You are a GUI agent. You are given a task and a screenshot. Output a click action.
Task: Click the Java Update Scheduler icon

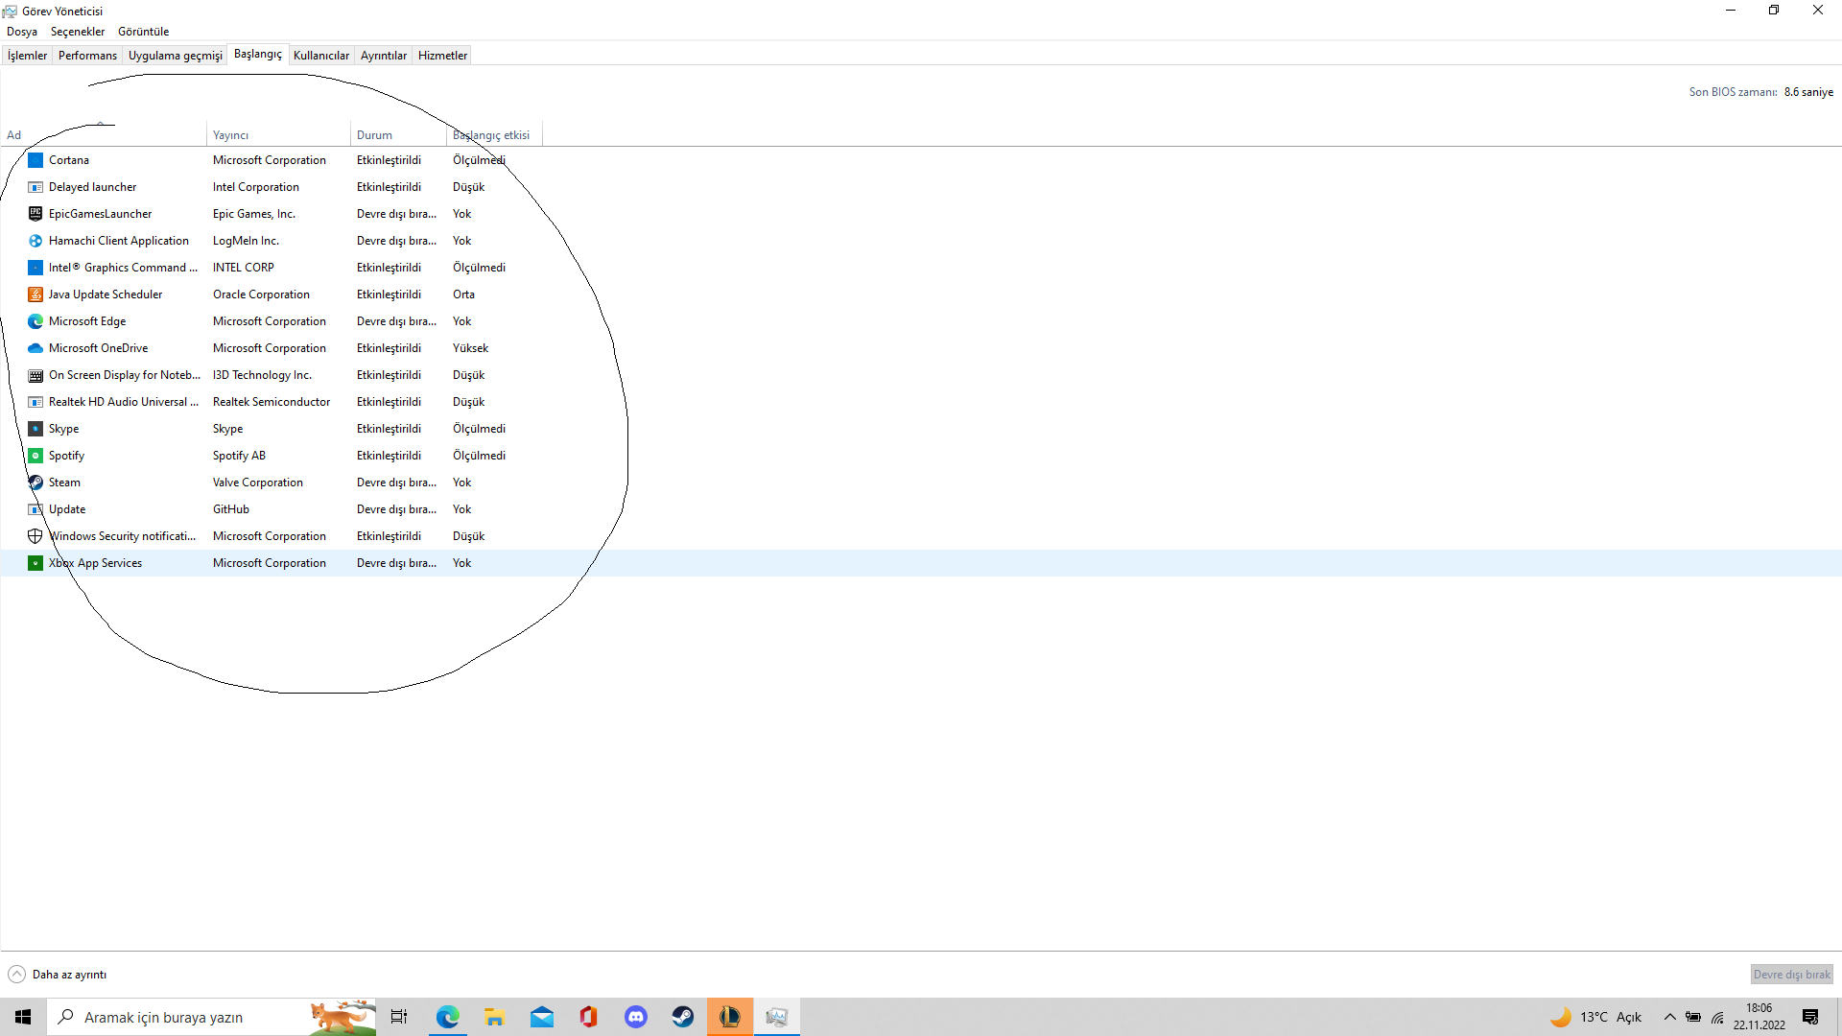35,294
